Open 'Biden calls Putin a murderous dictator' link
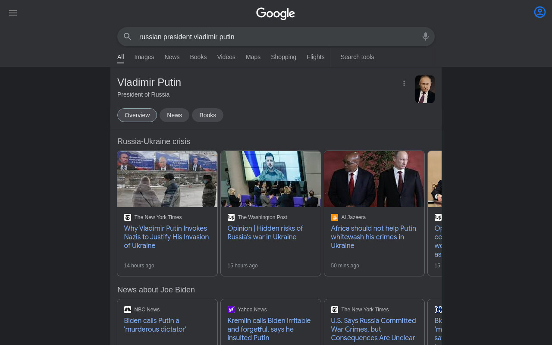This screenshot has width=552, height=345. click(x=155, y=325)
